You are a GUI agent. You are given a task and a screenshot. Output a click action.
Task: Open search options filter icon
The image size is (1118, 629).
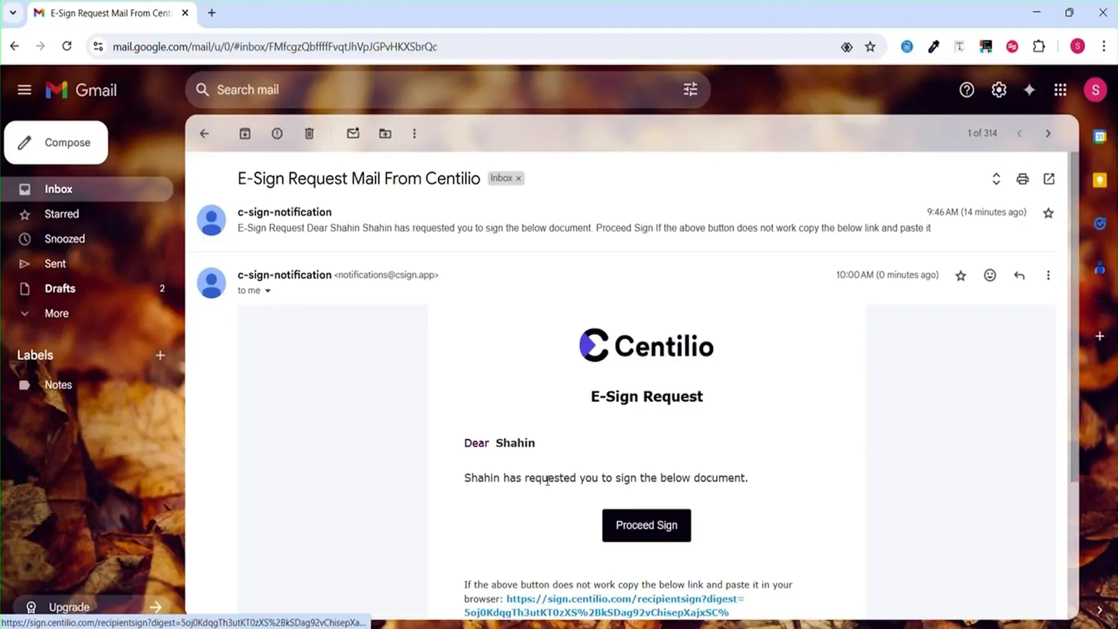coord(690,89)
